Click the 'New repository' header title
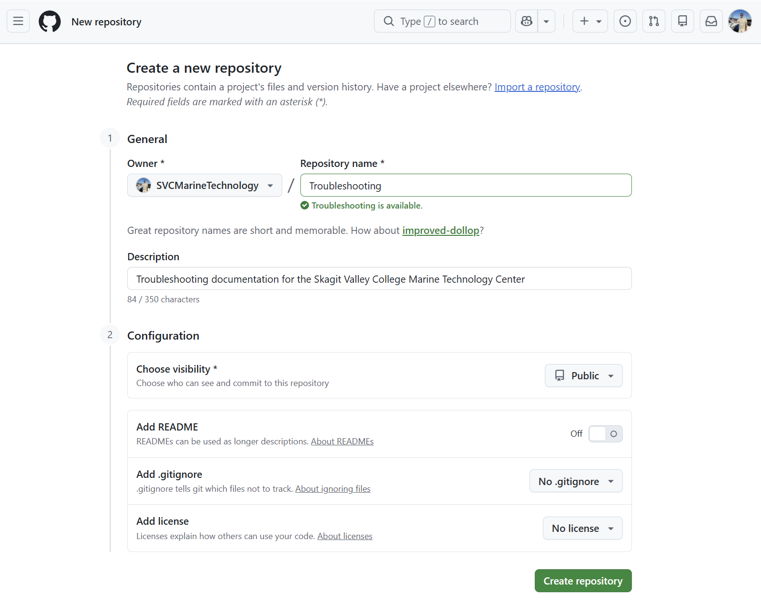The height and width of the screenshot is (607, 761). coord(106,22)
